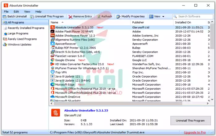Click the HD Video Converter Factory Pro icon
This screenshot has height=136, width=216.
click(52, 64)
